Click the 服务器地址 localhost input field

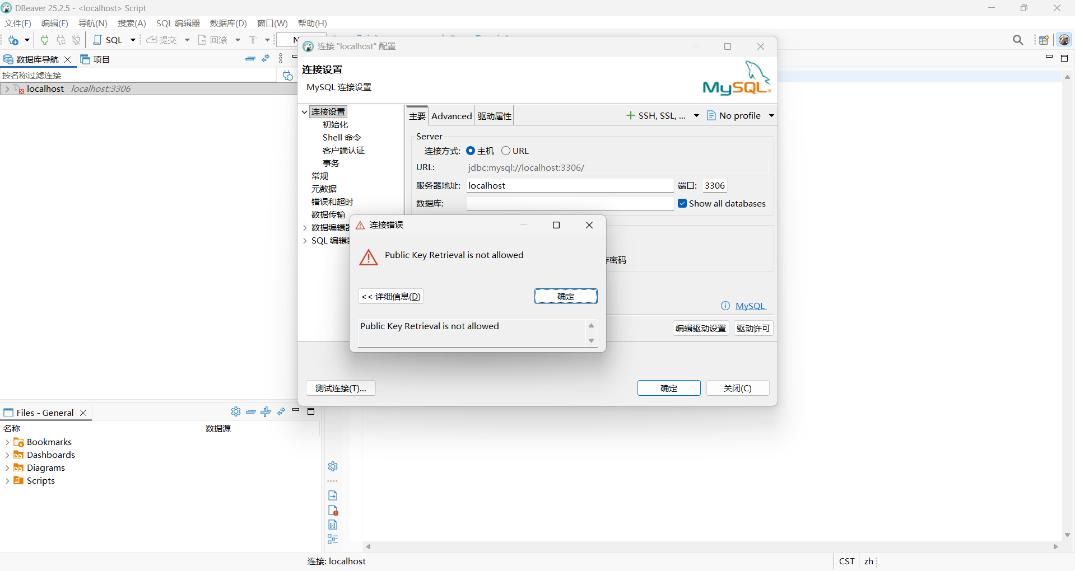point(570,185)
